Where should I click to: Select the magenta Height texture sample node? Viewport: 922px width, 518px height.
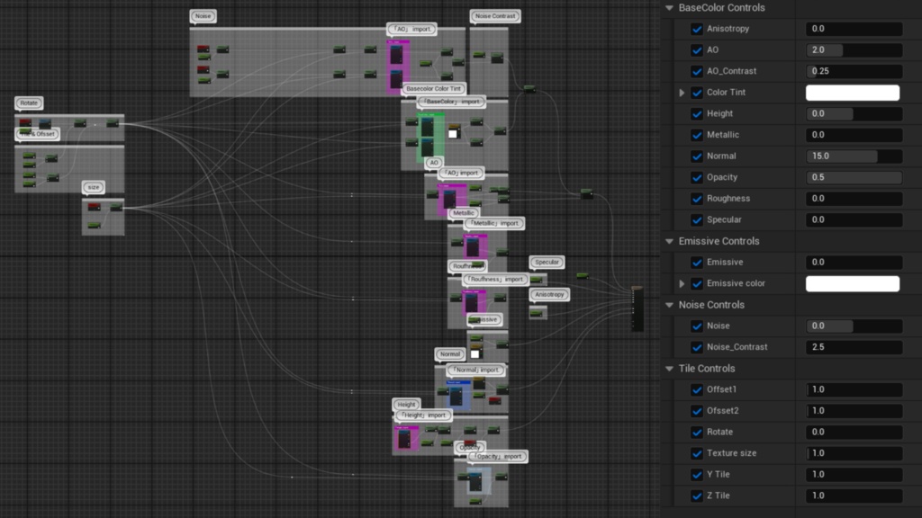[x=404, y=438]
